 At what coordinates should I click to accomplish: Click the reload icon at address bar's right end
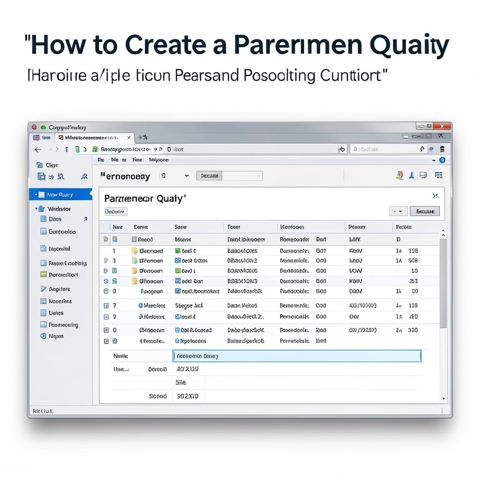point(342,149)
